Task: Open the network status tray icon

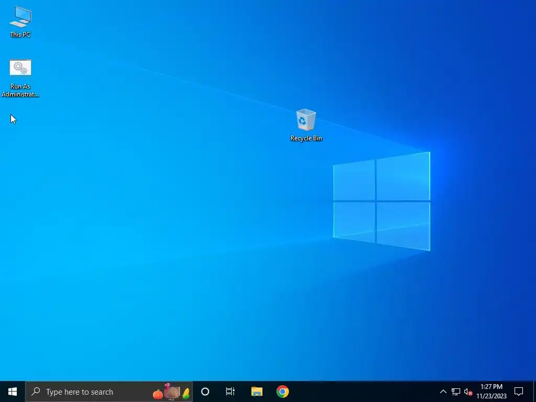Action: (x=456, y=392)
